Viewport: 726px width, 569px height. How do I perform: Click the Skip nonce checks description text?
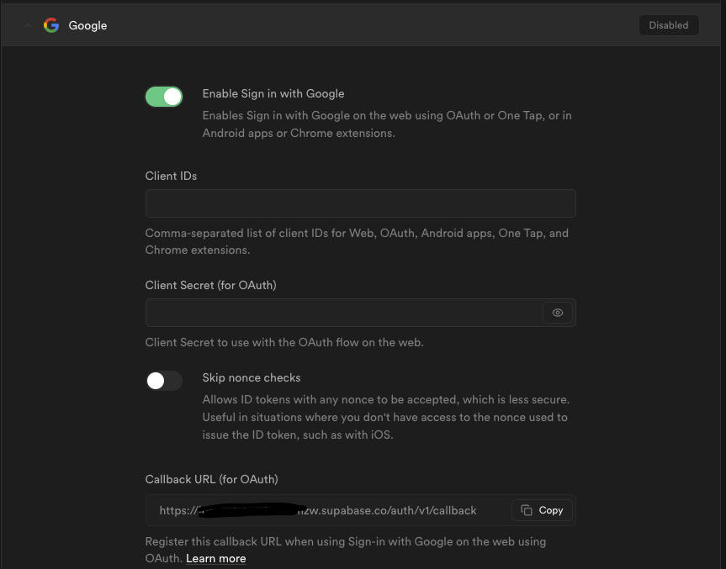[385, 417]
